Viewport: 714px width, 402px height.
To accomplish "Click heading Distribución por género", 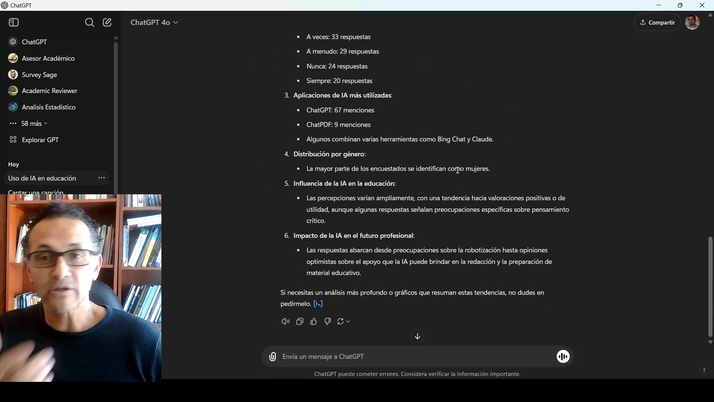I will tap(329, 154).
